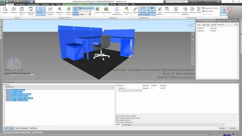This screenshot has width=242, height=136.
Task: Click Показать все (Unhide all) icon
Action: click(126, 9)
